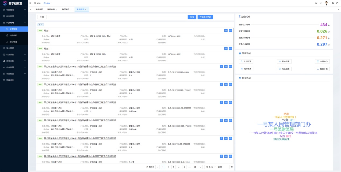Open the layout settings icon at top right
This screenshot has height=172, width=341.
[337, 3]
